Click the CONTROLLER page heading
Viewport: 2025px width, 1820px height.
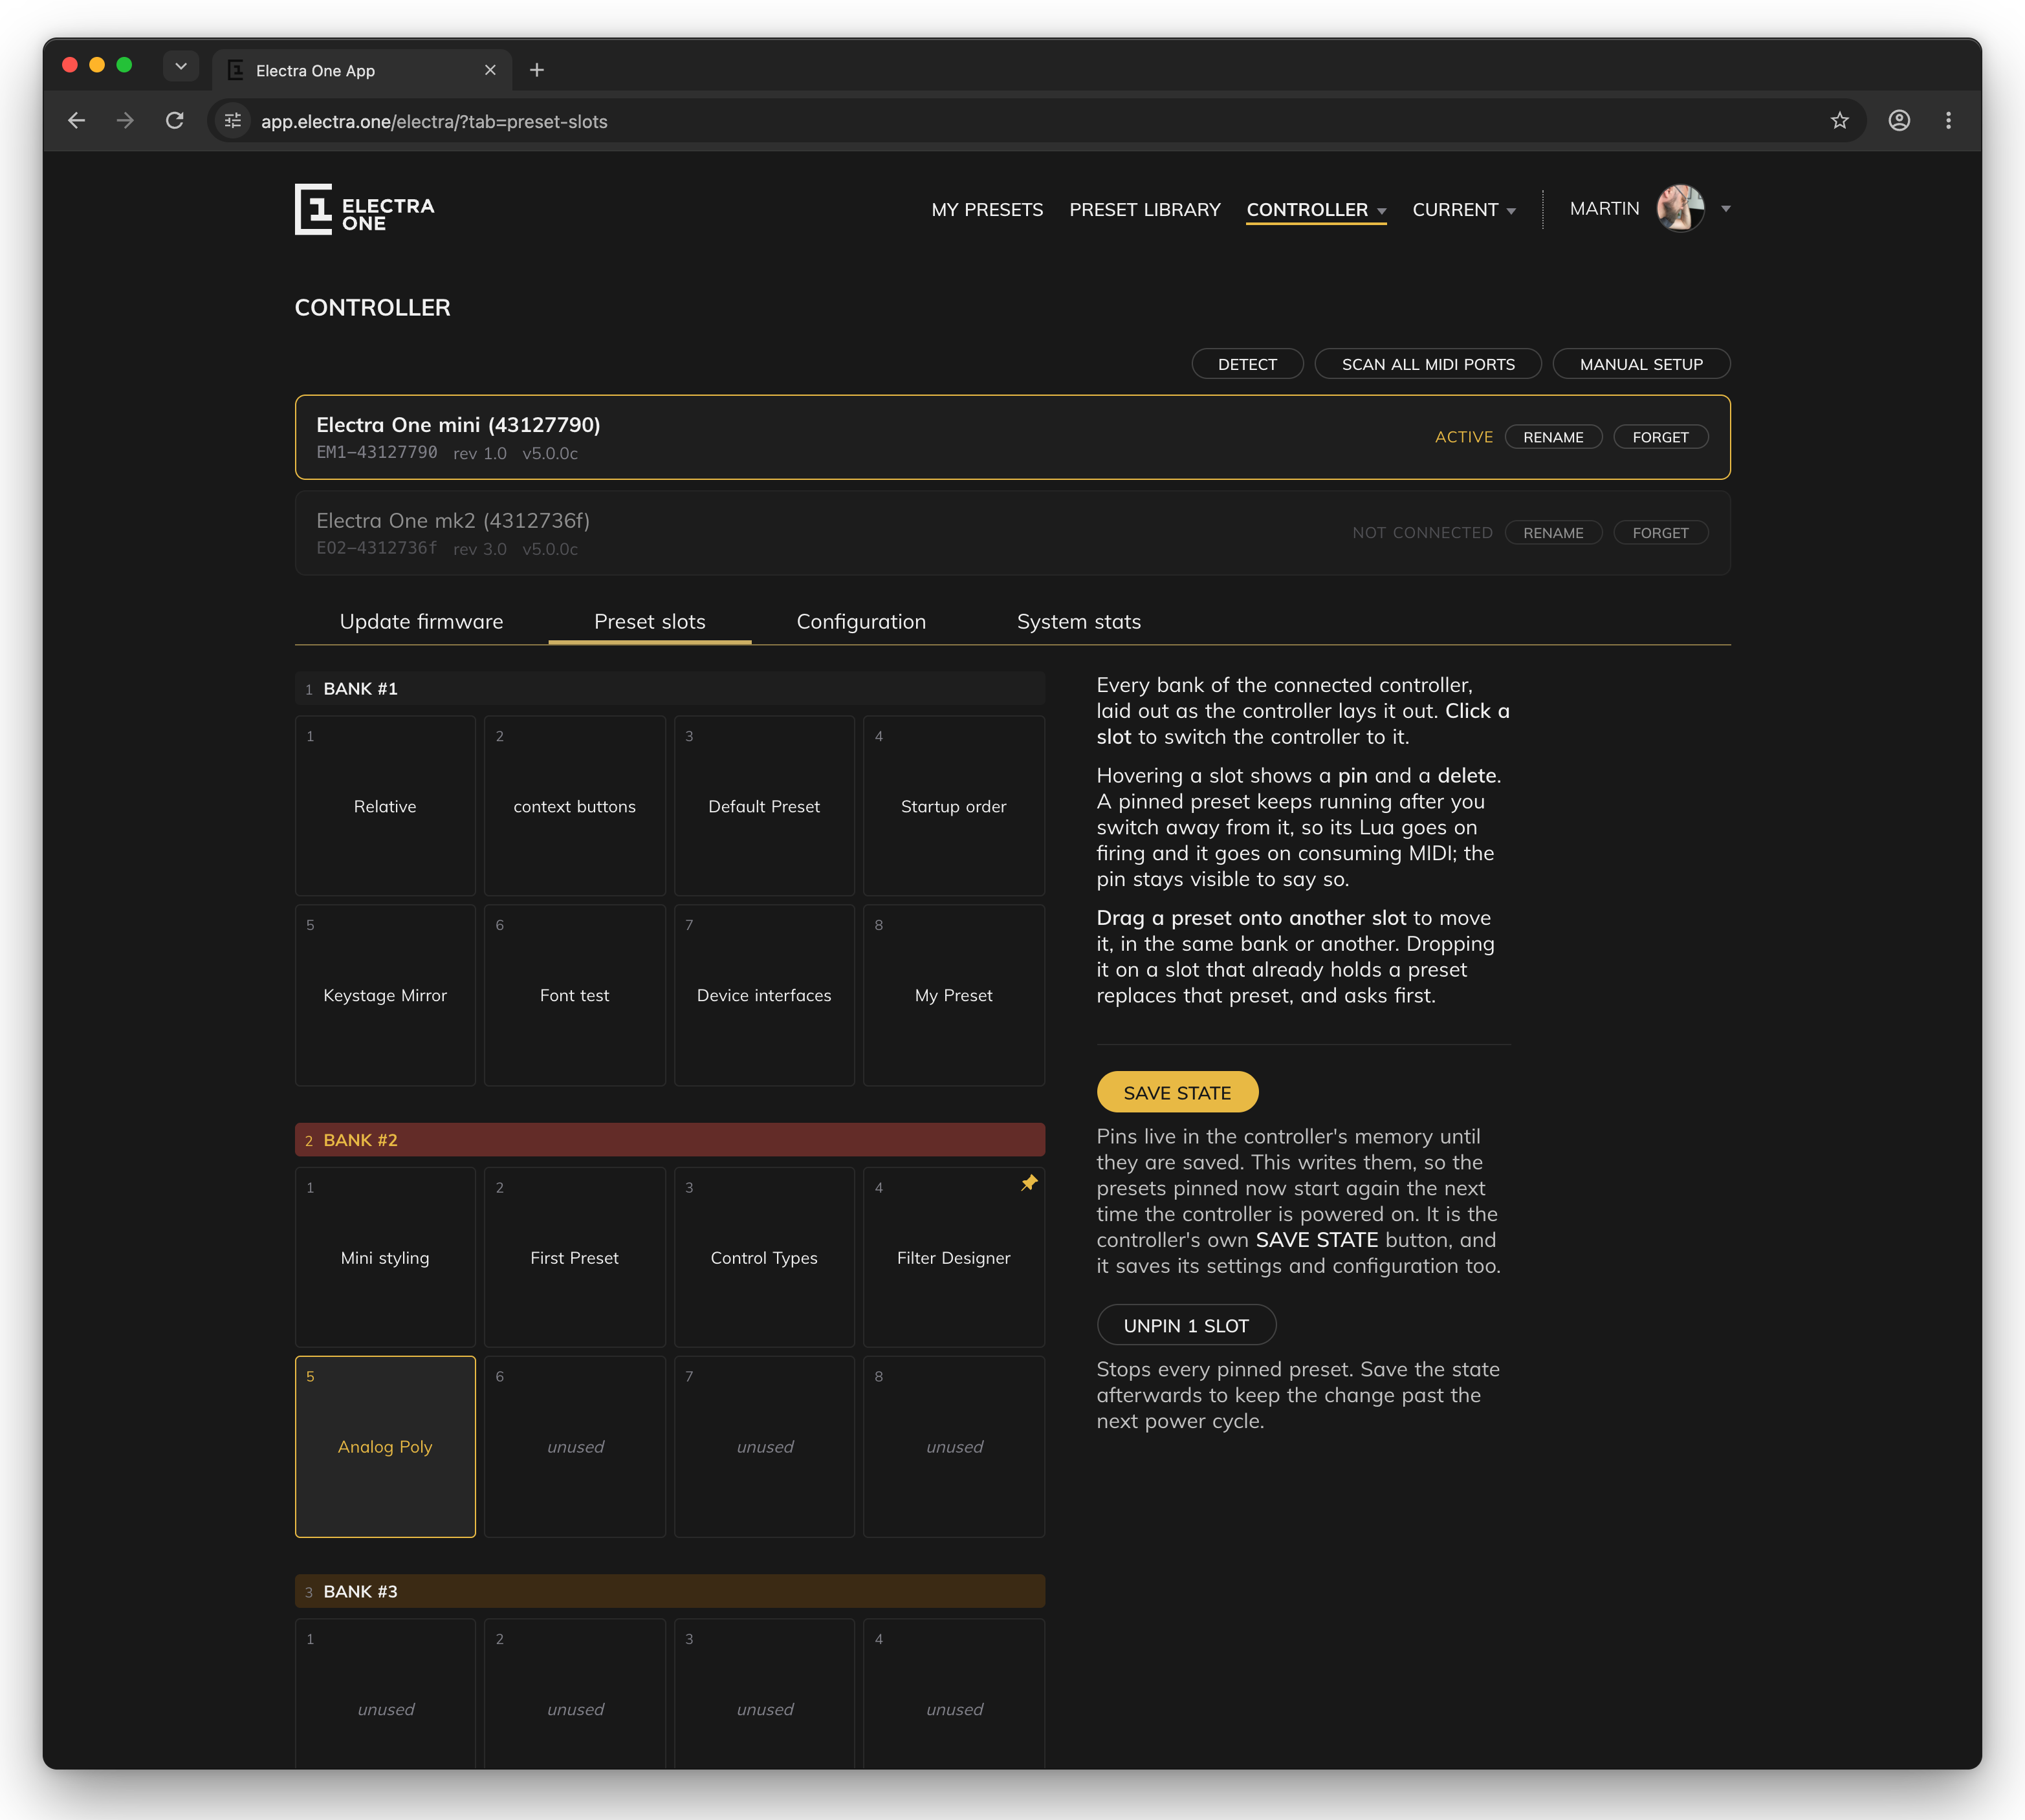click(372, 308)
